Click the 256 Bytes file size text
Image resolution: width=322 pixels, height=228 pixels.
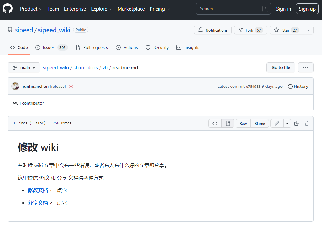[62, 123]
